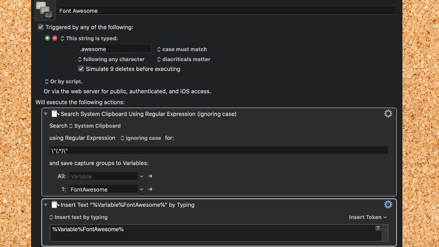
Task: Disable 'Simulate 9 deletes before executing'
Action: point(81,69)
